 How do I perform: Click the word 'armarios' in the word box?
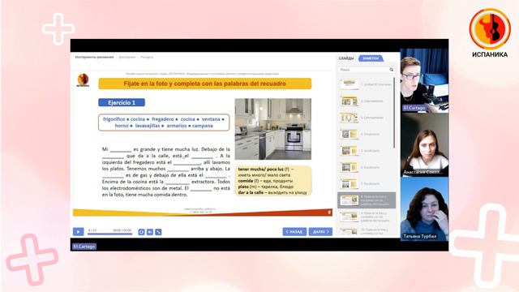(x=177, y=126)
